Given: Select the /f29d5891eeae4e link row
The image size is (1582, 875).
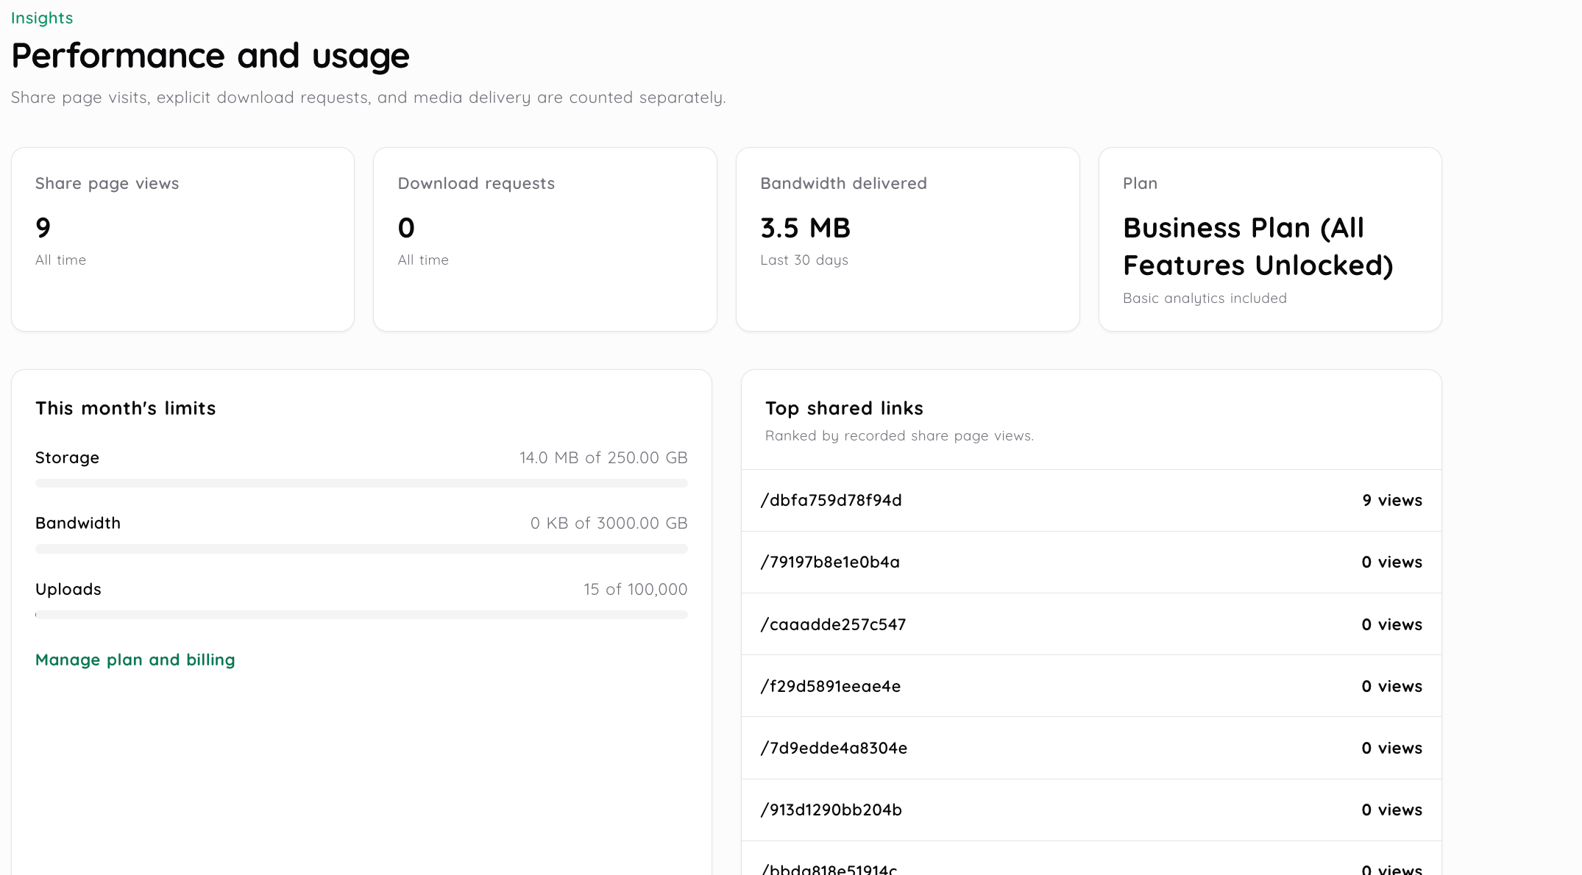Looking at the screenshot, I should click(x=1091, y=686).
